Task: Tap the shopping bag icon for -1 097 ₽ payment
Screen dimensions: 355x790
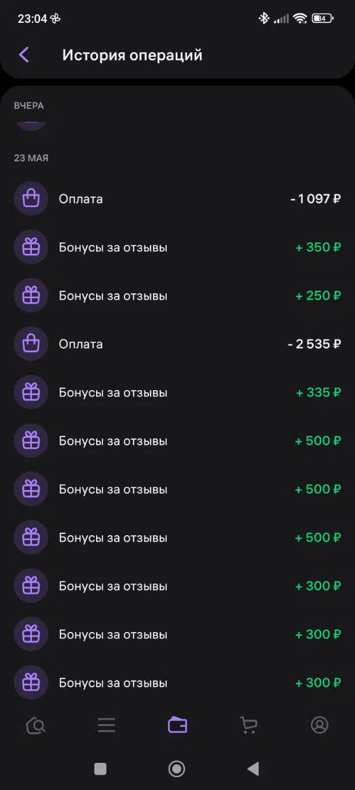Action: click(x=31, y=199)
